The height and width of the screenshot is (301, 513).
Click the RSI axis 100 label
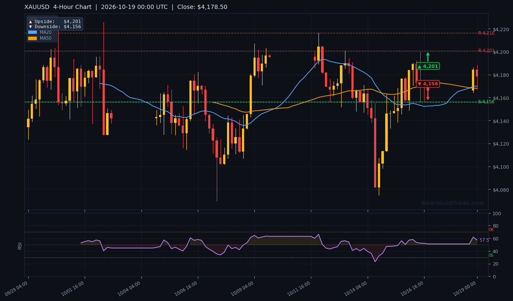[497, 213]
